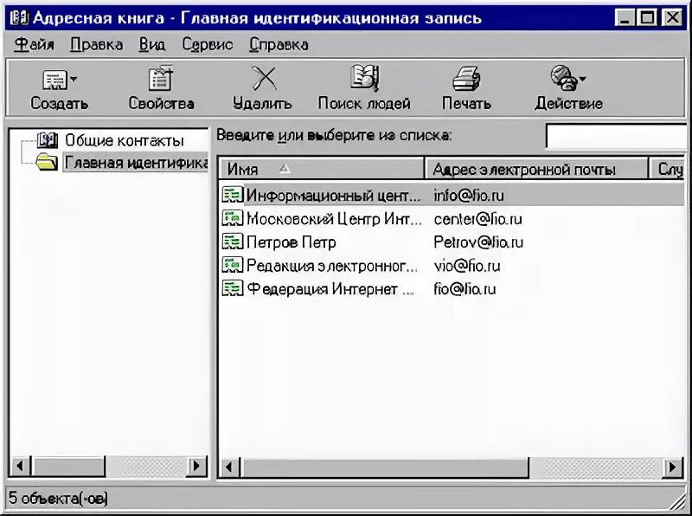Sort by Адрес электронной почты column
The image size is (692, 516).
coord(535,169)
